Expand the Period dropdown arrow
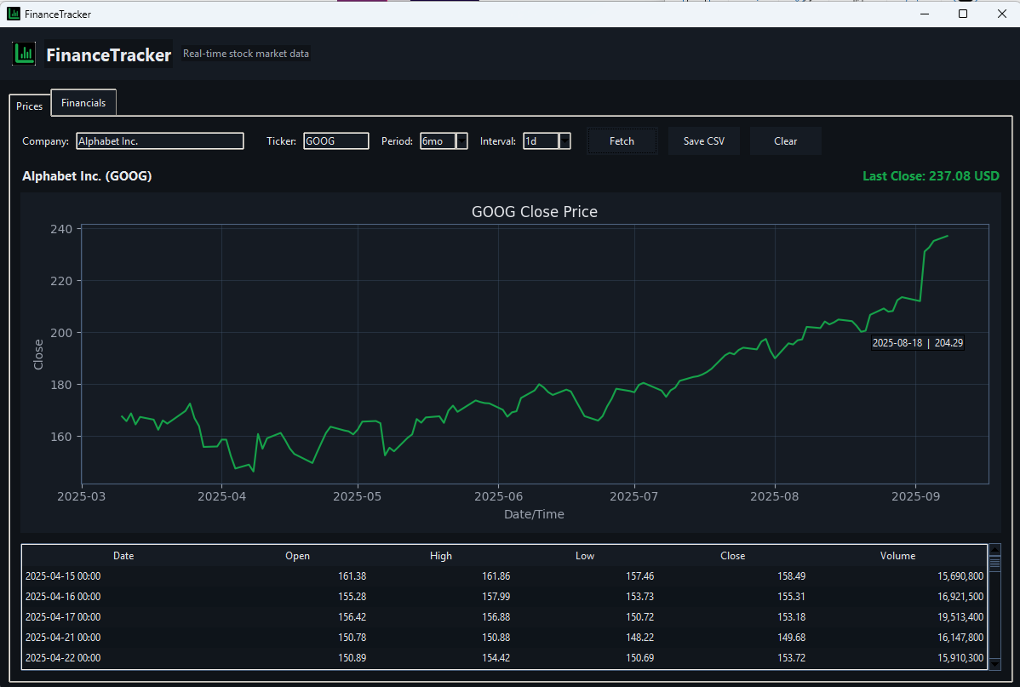 pos(462,141)
